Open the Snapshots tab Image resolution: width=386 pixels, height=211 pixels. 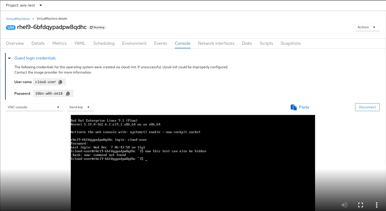pos(290,43)
